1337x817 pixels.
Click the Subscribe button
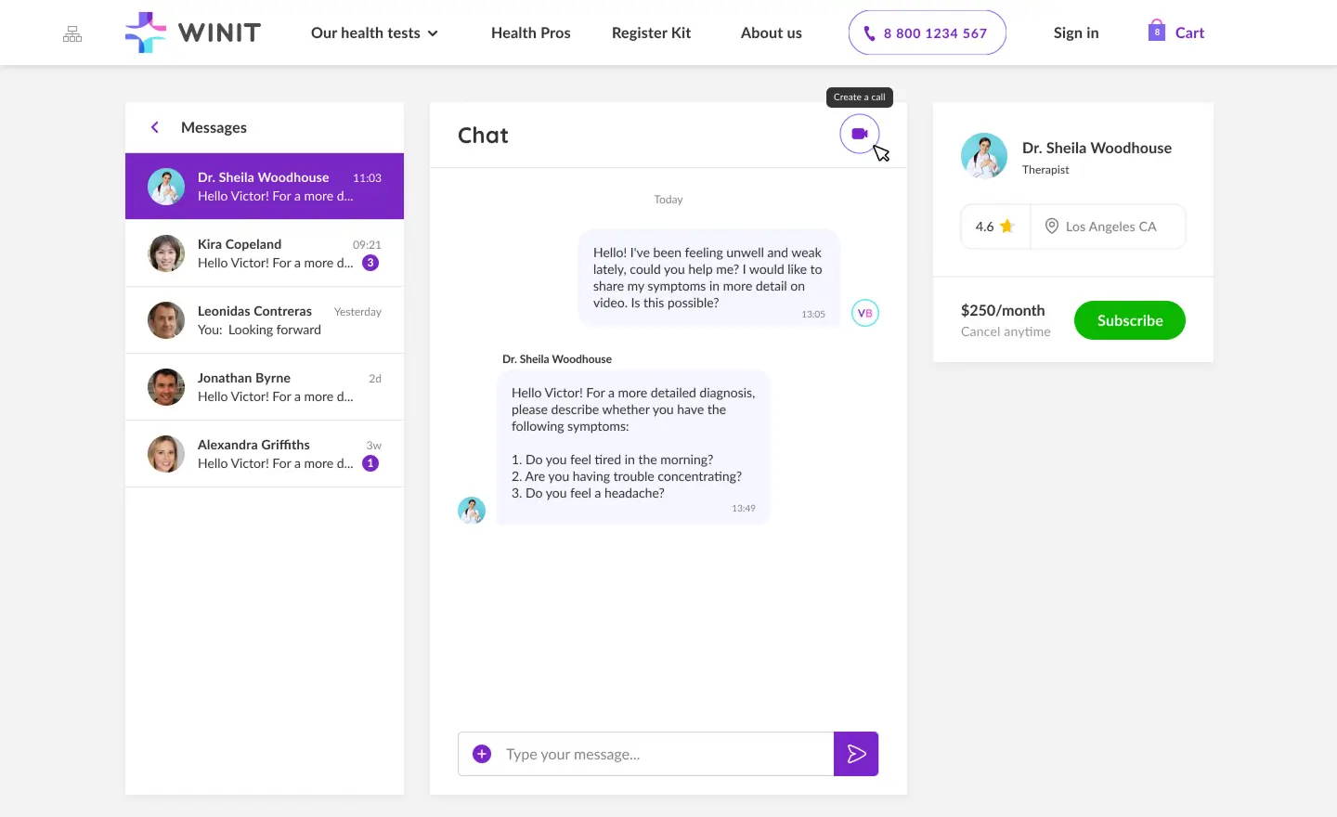(1129, 320)
